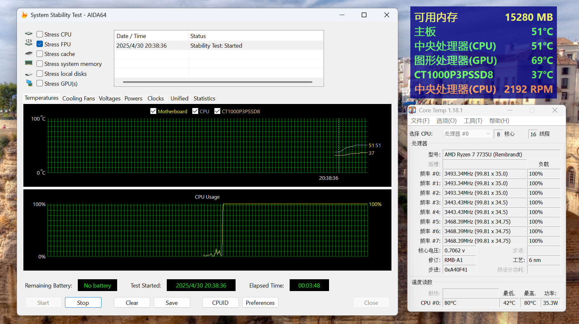Open the 帮助(H) menu in Core Temp
This screenshot has width=579, height=324.
499,121
